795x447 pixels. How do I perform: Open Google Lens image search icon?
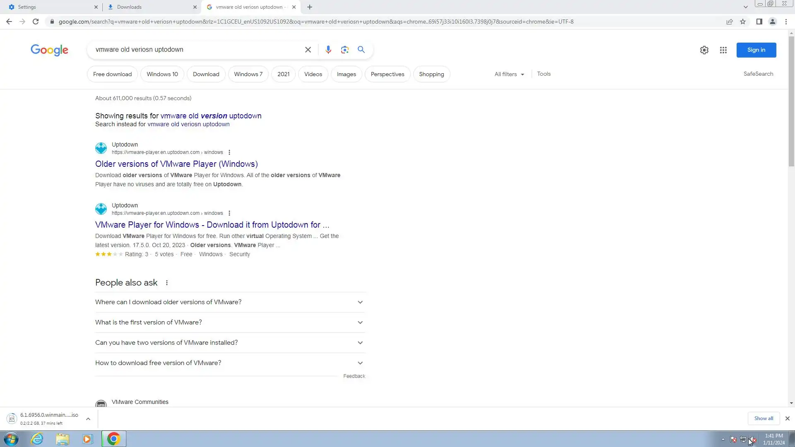pos(344,50)
